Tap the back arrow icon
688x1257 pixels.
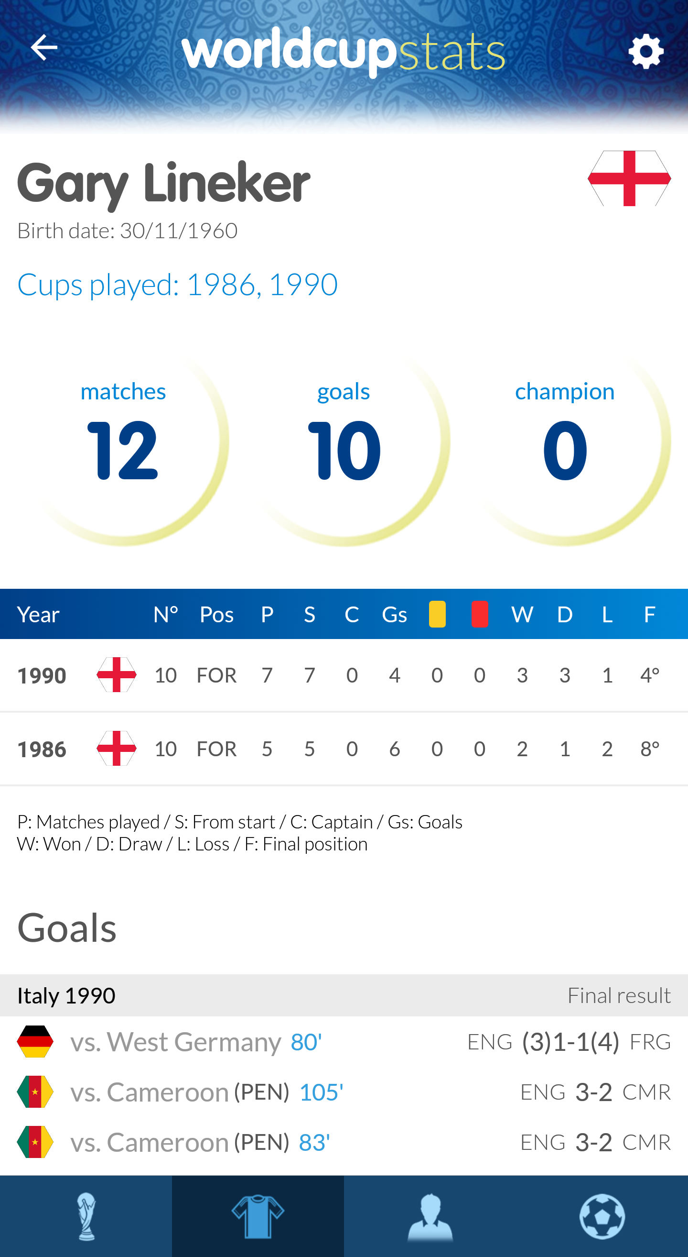[44, 48]
